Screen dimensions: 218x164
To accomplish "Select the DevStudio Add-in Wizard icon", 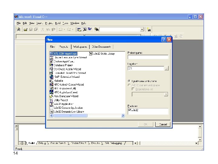I will (x=51, y=69).
